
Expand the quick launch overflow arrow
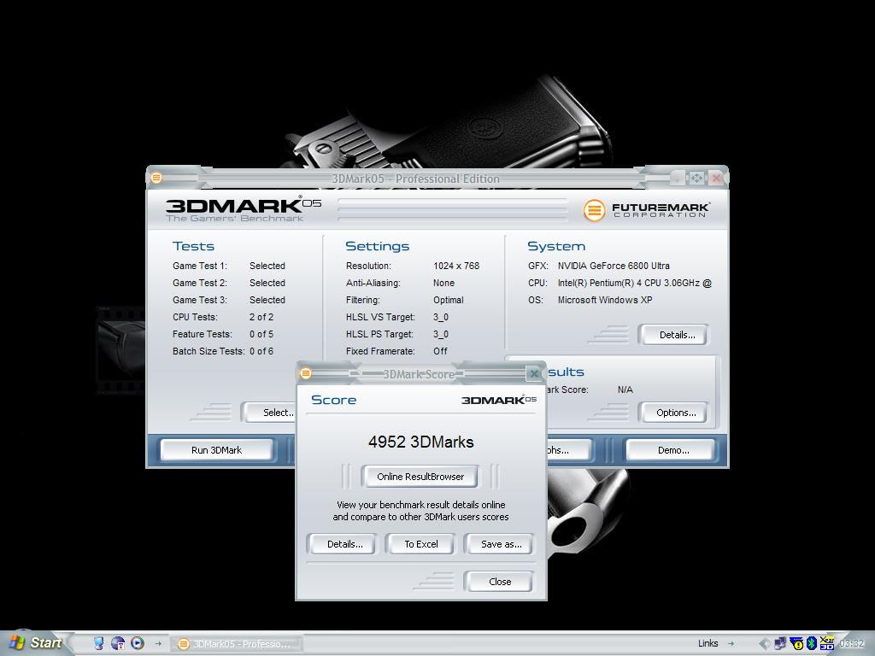[158, 644]
